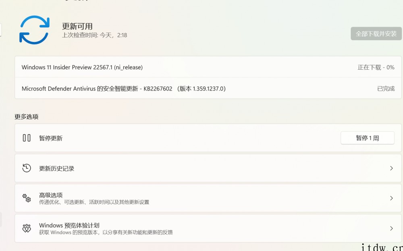
Task: Click the 更新可用 heading
Action: pos(77,26)
